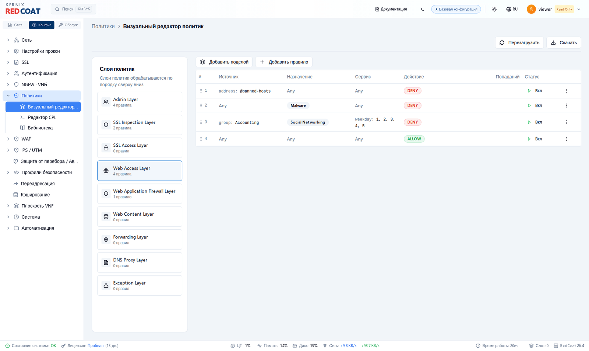
Task: Switch to the Обслуж. tab
Action: (68, 25)
